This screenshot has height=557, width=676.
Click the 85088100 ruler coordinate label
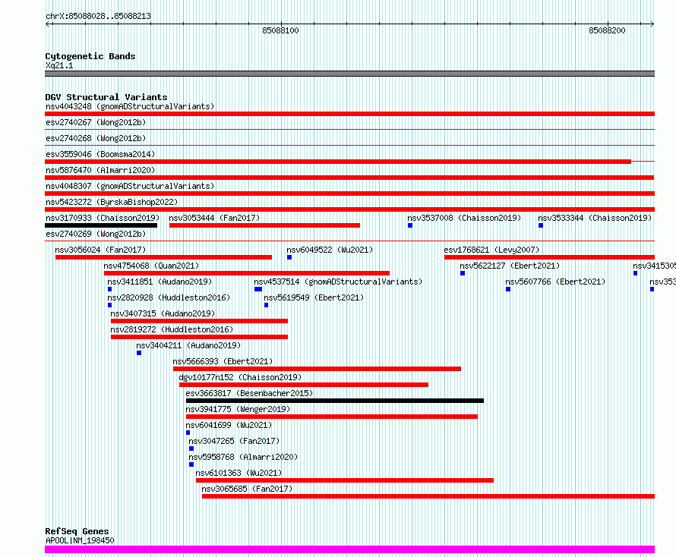[281, 30]
